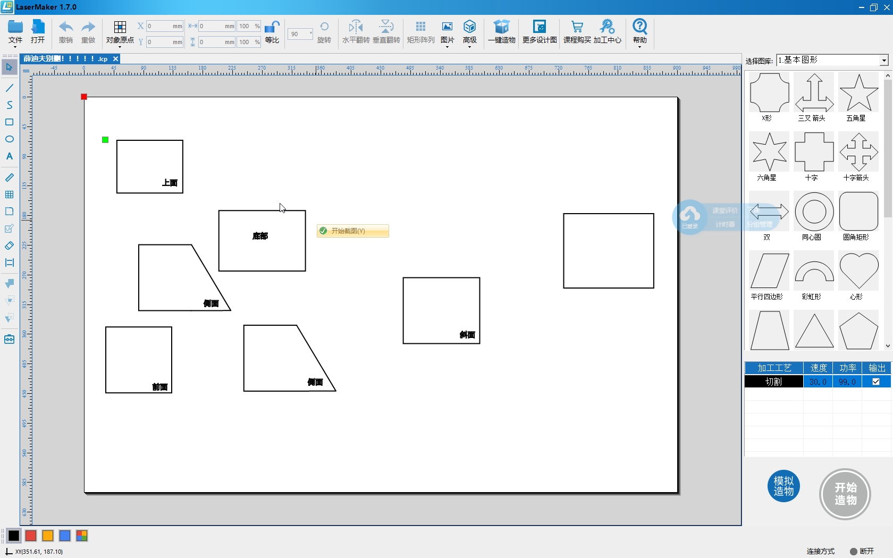893x558 pixels.
Task: Click the speed value 30.0
Action: pyautogui.click(x=818, y=382)
